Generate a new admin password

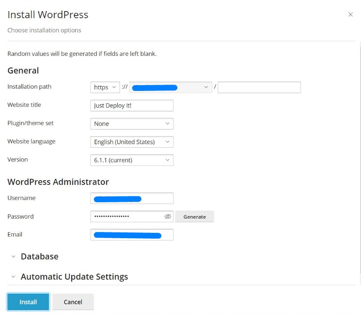click(194, 216)
